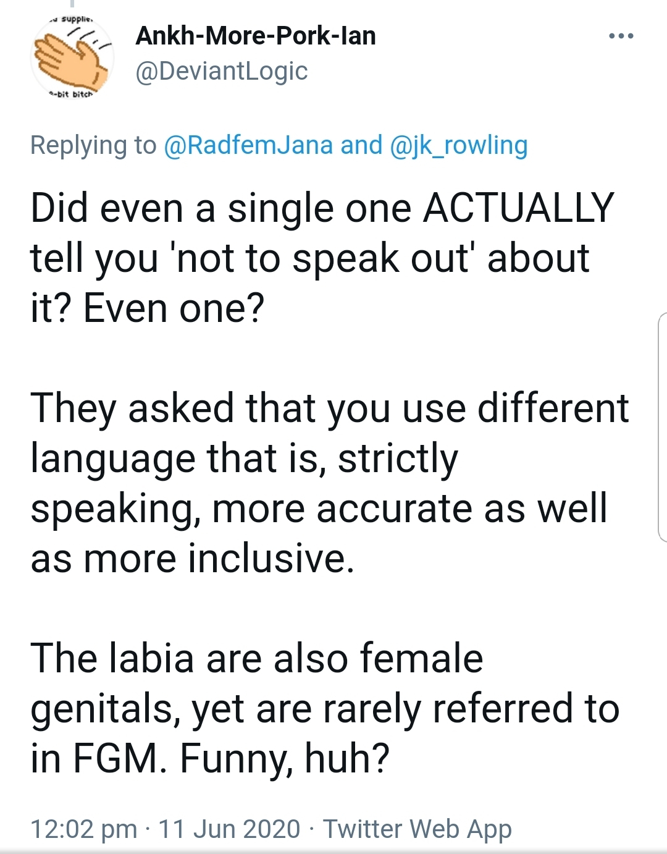The image size is (667, 854).
Task: Open the @RadfemJana mention link
Action: pos(248,145)
